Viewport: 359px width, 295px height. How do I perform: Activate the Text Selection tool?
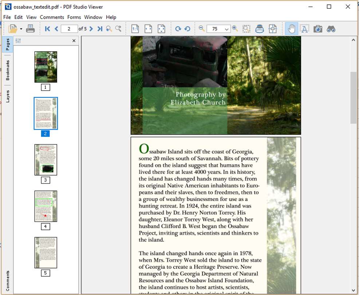click(304, 29)
